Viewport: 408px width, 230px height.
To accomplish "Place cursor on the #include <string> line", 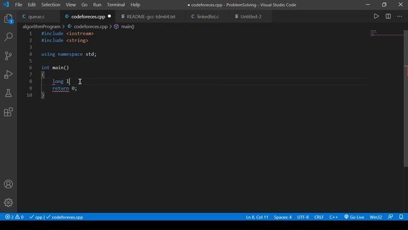I will [65, 40].
